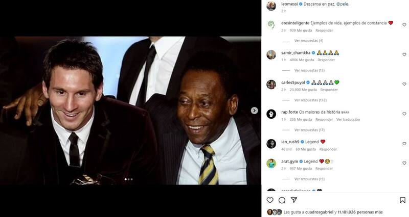Like the post with the heart icon
Viewport: 409px width, 217px height.
point(270,200)
